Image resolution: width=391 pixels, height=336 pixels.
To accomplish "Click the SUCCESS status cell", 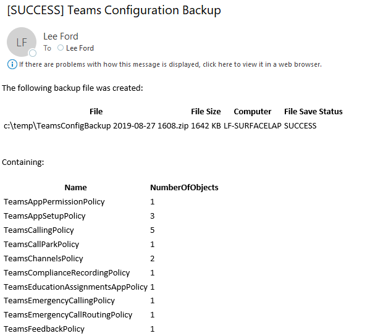I will [x=300, y=126].
